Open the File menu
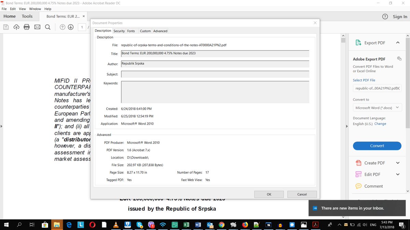Image resolution: width=410 pixels, height=230 pixels. (x=4, y=9)
